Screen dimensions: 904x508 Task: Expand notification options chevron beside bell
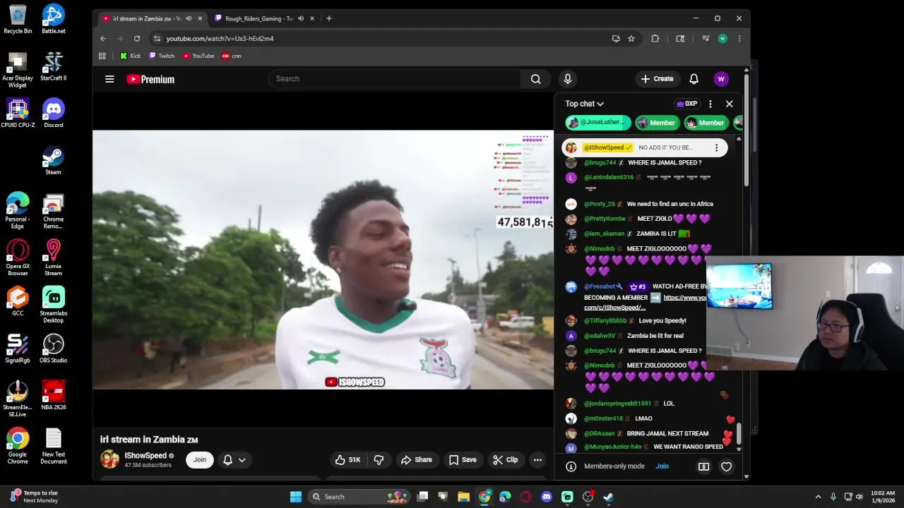point(242,460)
